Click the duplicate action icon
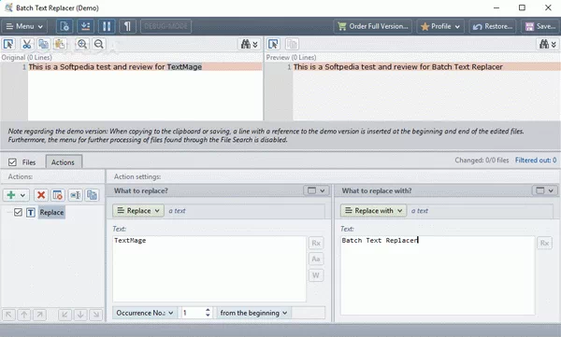Image resolution: width=561 pixels, height=337 pixels. 92,195
